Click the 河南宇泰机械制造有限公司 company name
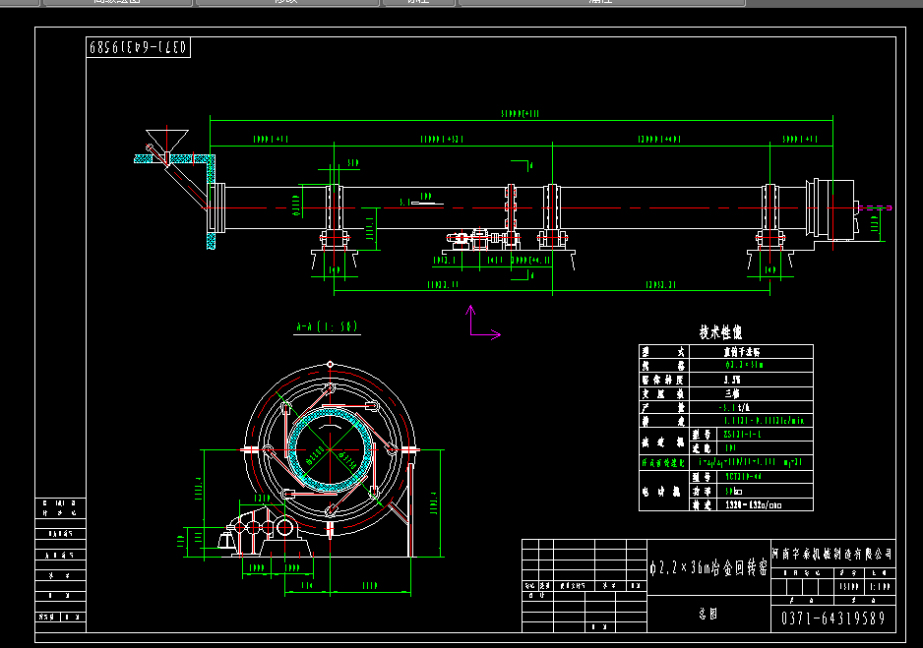 click(x=832, y=556)
